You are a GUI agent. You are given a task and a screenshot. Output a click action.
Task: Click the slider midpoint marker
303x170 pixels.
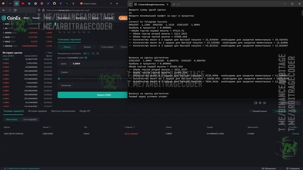coord(81,79)
